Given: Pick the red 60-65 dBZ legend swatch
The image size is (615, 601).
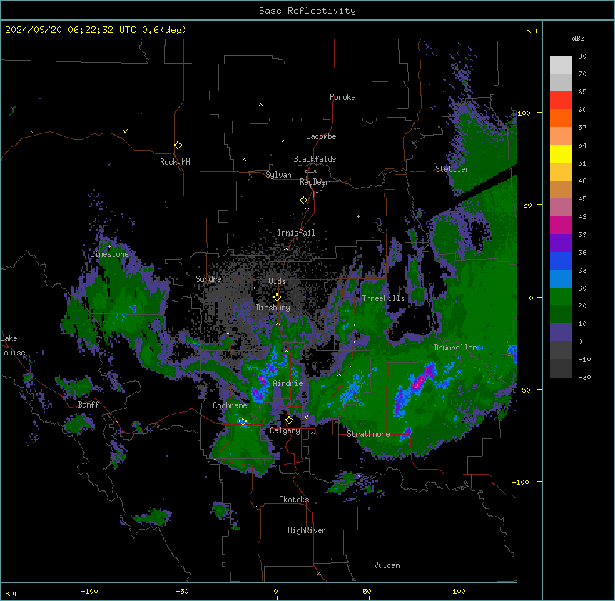Looking at the screenshot, I should coord(561,100).
